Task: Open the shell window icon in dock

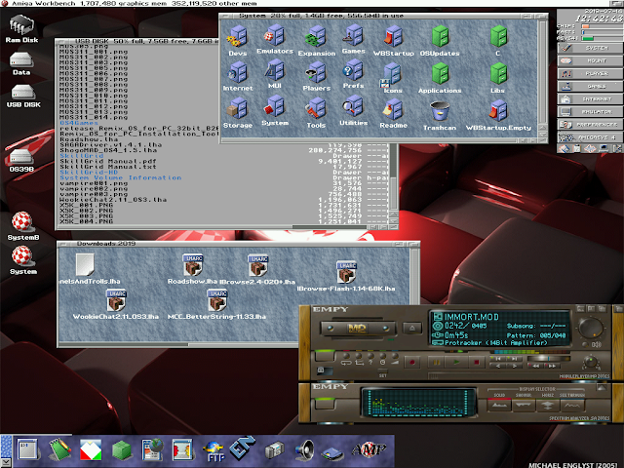Action: pos(28,449)
